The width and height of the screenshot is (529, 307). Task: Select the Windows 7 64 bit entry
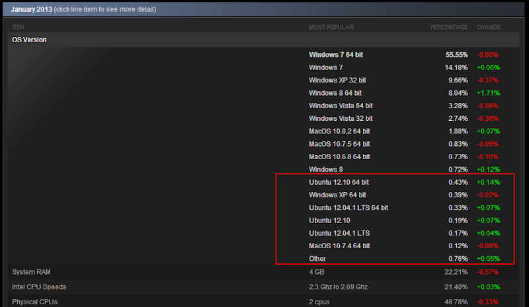click(336, 55)
